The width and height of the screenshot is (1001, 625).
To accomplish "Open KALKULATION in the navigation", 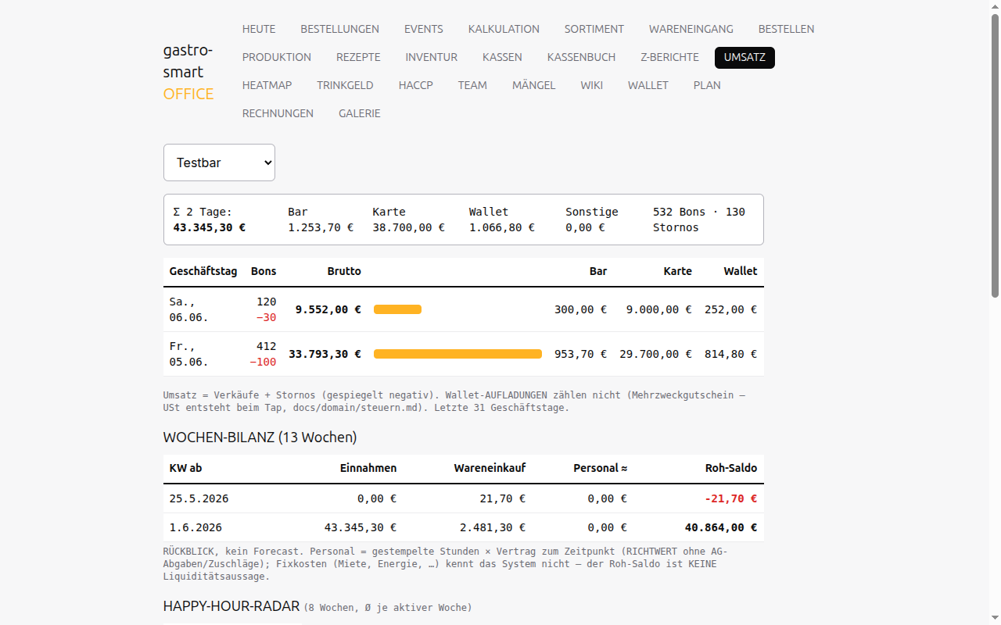I will pyautogui.click(x=504, y=29).
